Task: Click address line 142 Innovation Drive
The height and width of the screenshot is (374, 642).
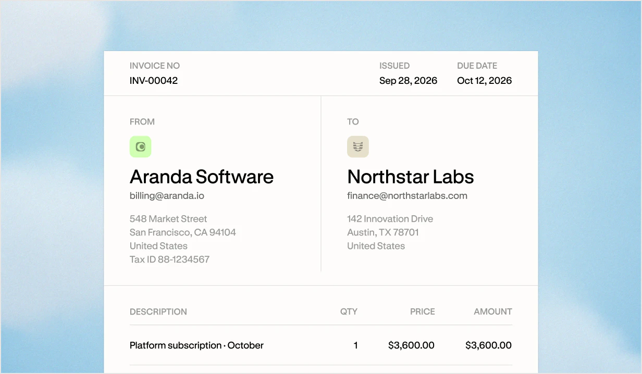Action: pos(390,219)
